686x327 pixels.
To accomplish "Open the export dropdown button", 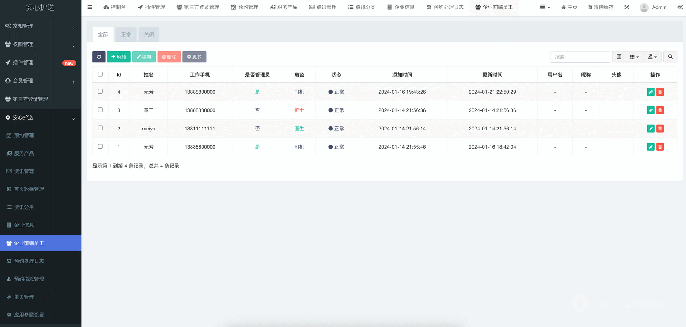I will click(x=652, y=57).
